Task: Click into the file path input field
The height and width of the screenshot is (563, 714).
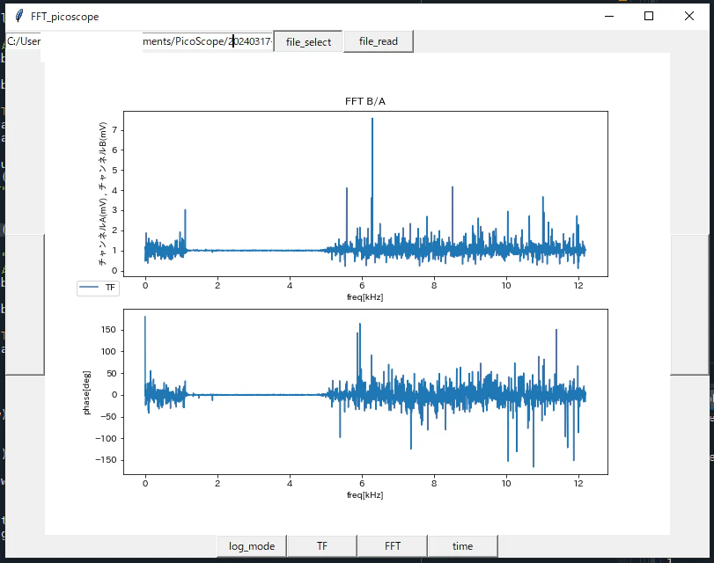Action: click(x=139, y=41)
